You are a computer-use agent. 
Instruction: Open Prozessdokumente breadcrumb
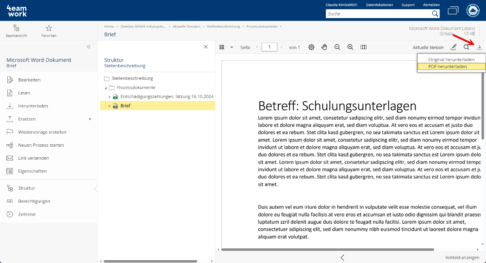pos(262,26)
